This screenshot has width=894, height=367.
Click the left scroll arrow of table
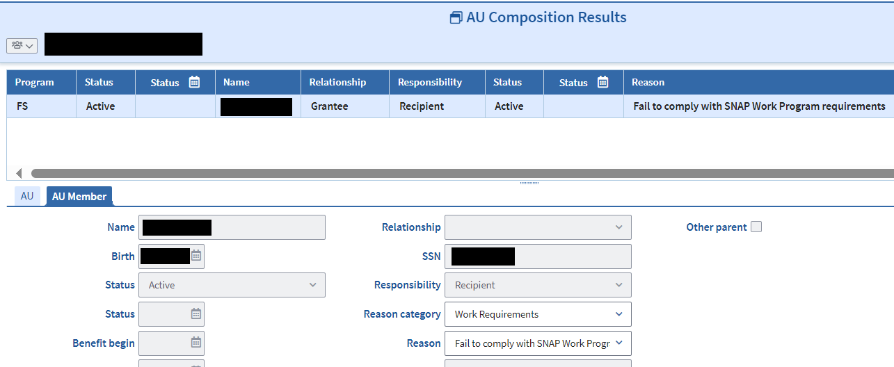pyautogui.click(x=19, y=173)
